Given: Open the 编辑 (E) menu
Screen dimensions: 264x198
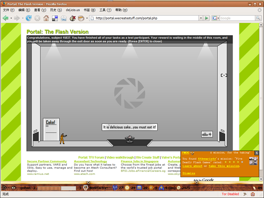Looking at the screenshot, I should click(24, 10).
